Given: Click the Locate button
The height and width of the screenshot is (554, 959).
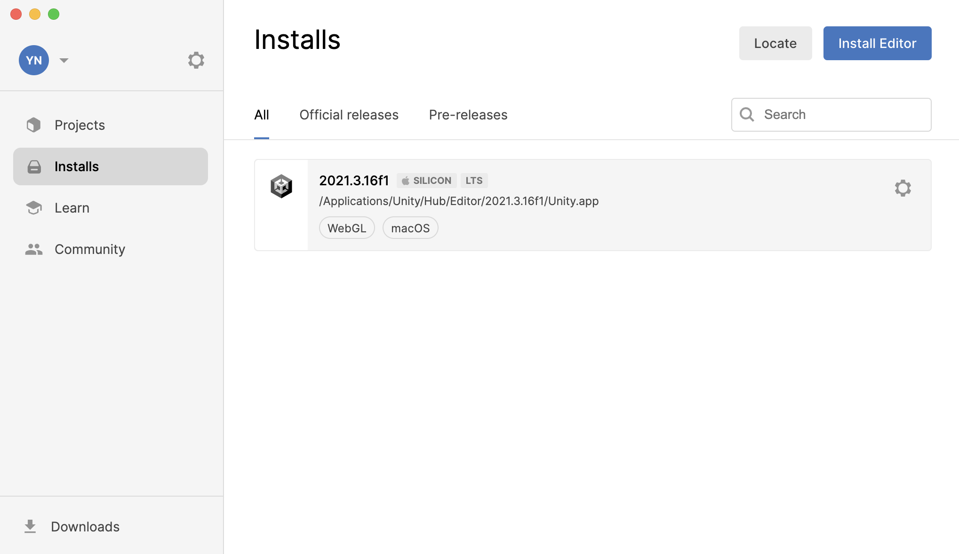Looking at the screenshot, I should [775, 43].
